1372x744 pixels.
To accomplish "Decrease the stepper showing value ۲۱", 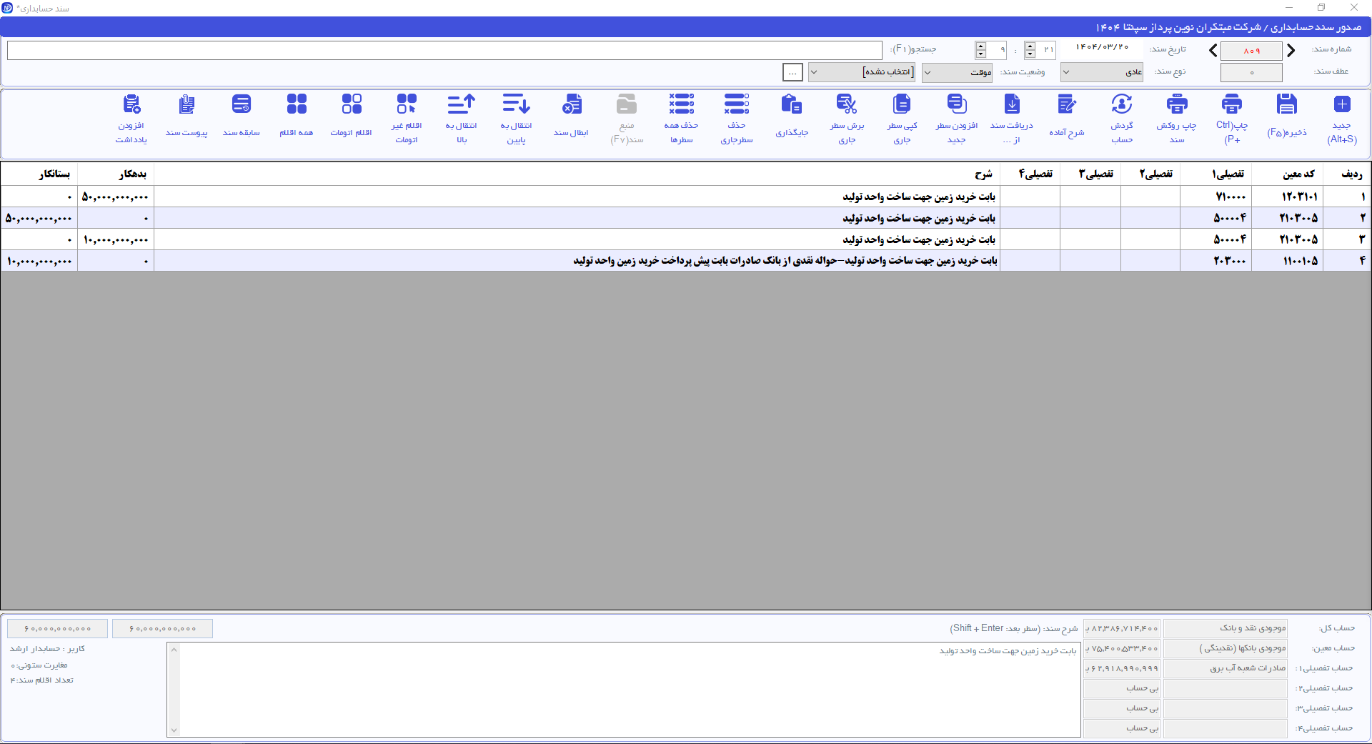I will click(x=1030, y=54).
